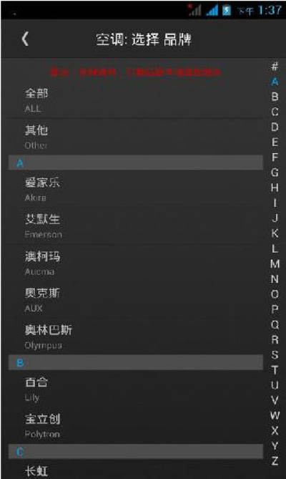This screenshot has height=479, width=286.
Task: Jump to # in the index bar
Action: 275,66
